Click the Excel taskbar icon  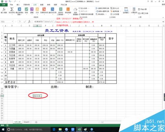coord(79,129)
